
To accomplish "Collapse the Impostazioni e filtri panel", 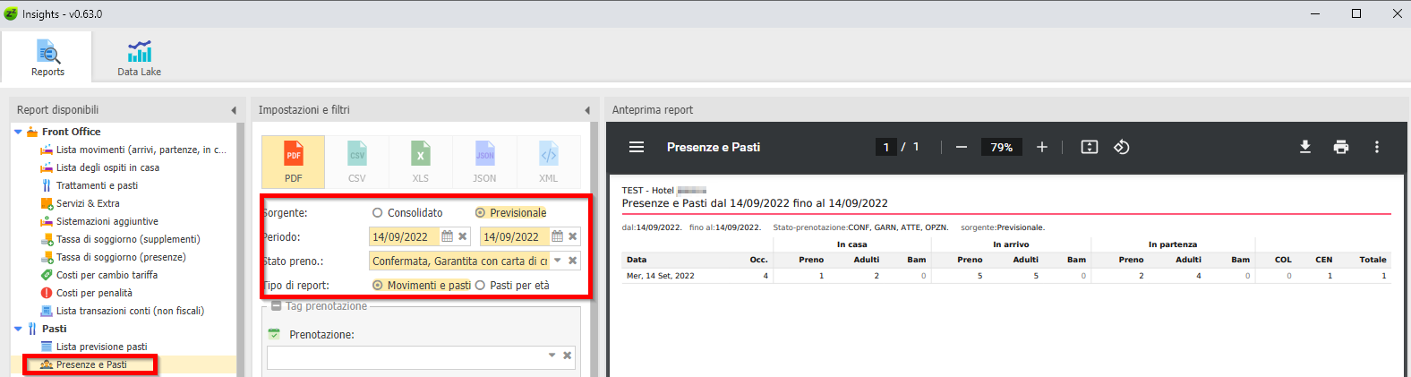I will (587, 110).
